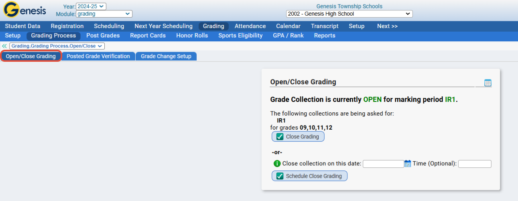Click the Genesis Township Schools title

click(x=349, y=6)
